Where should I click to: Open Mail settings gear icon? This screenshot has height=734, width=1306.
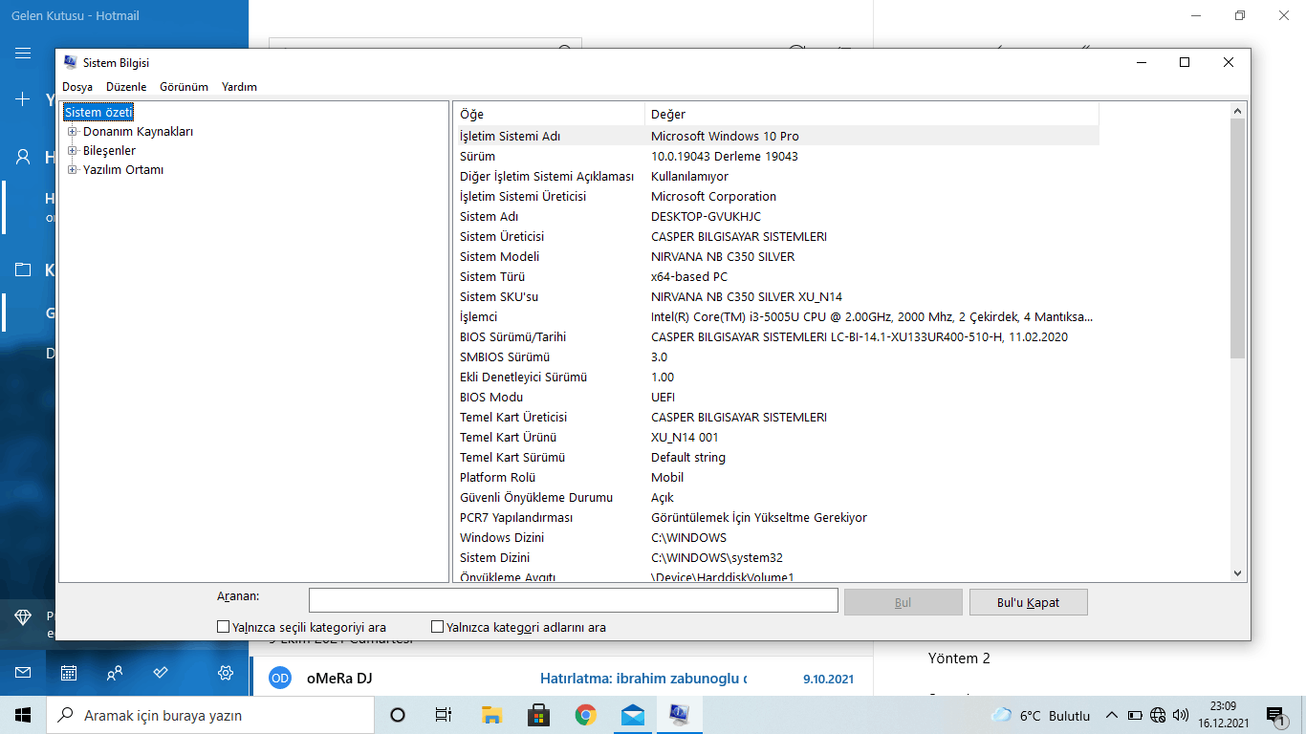(226, 673)
